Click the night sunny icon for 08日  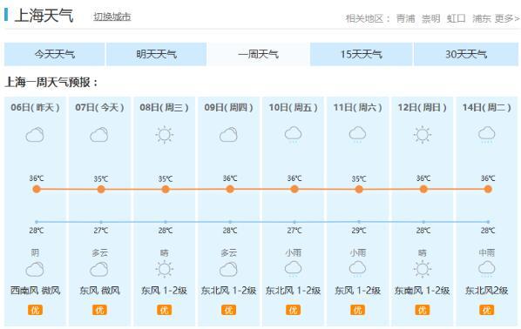(164, 269)
